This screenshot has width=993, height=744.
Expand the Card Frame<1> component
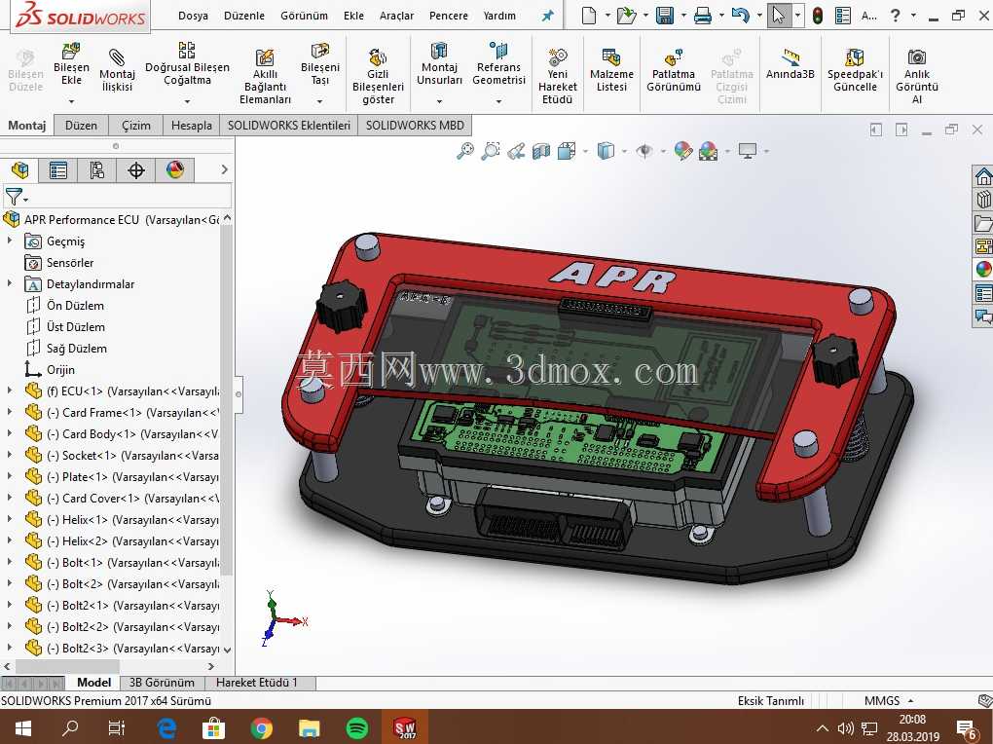pyautogui.click(x=10, y=412)
